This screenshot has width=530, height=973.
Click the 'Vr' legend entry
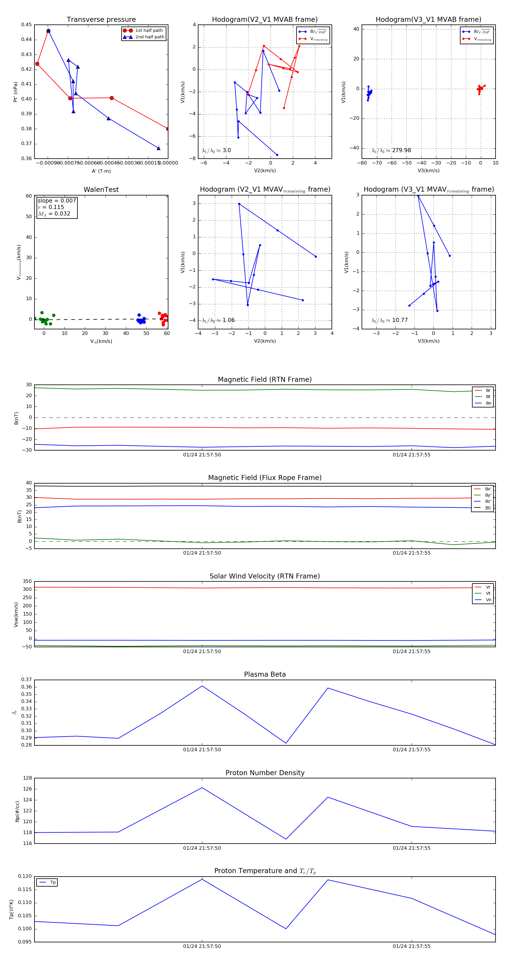483,587
